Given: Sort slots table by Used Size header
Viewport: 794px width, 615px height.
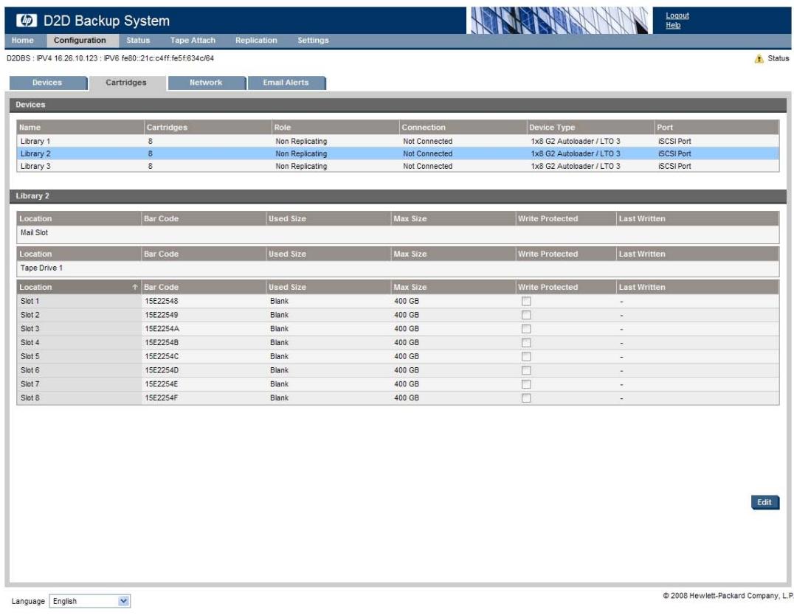Looking at the screenshot, I should coord(328,287).
